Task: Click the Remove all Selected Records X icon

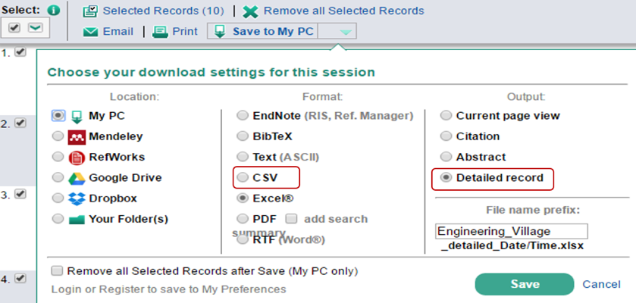Action: click(250, 11)
